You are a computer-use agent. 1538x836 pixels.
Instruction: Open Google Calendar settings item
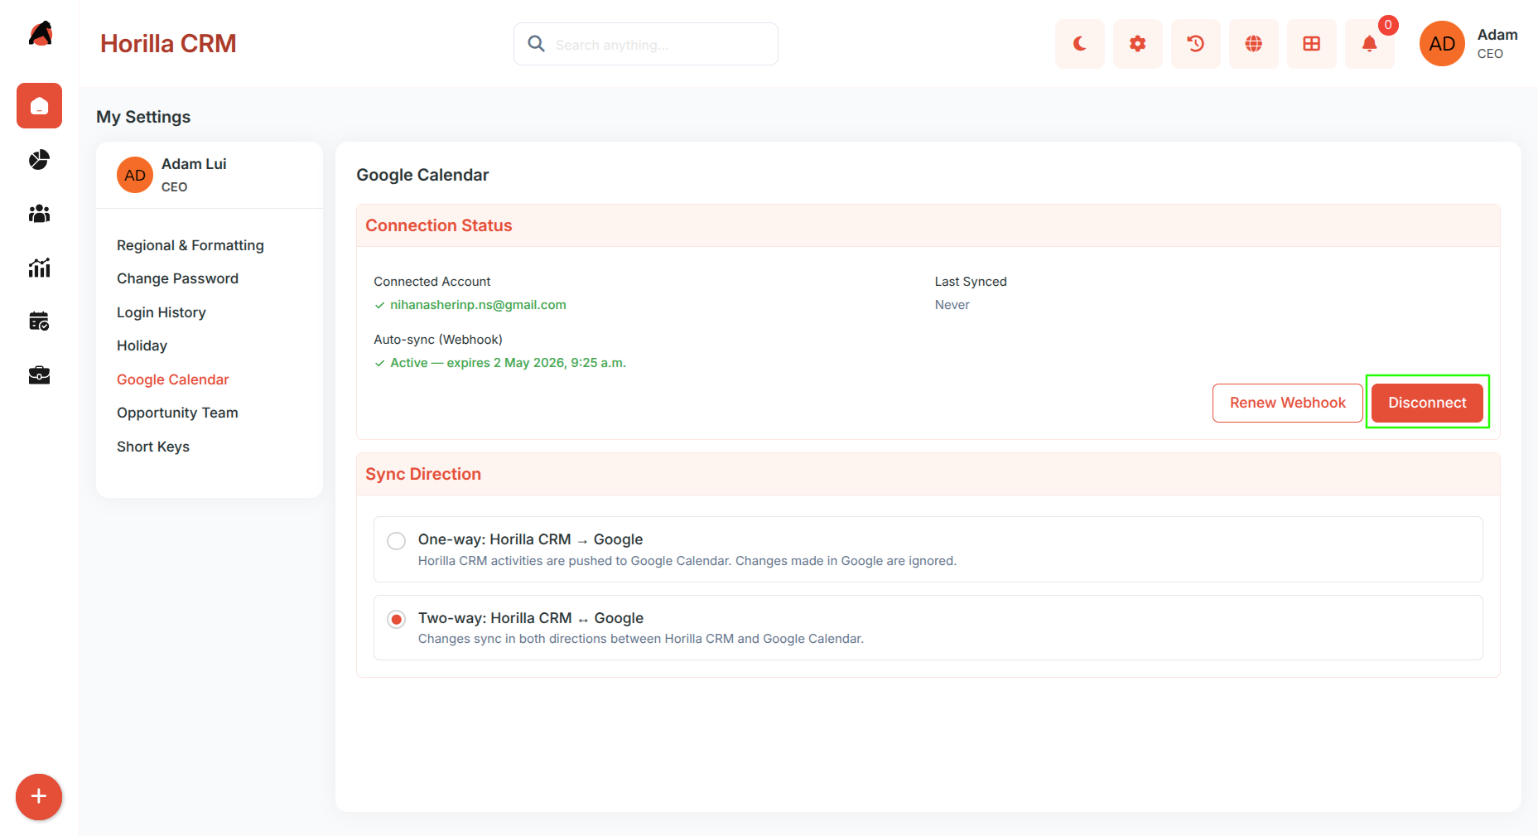pos(172,379)
